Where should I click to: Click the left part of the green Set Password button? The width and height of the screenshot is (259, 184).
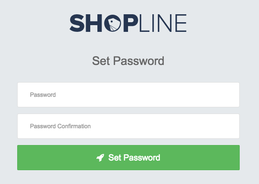coord(56,158)
